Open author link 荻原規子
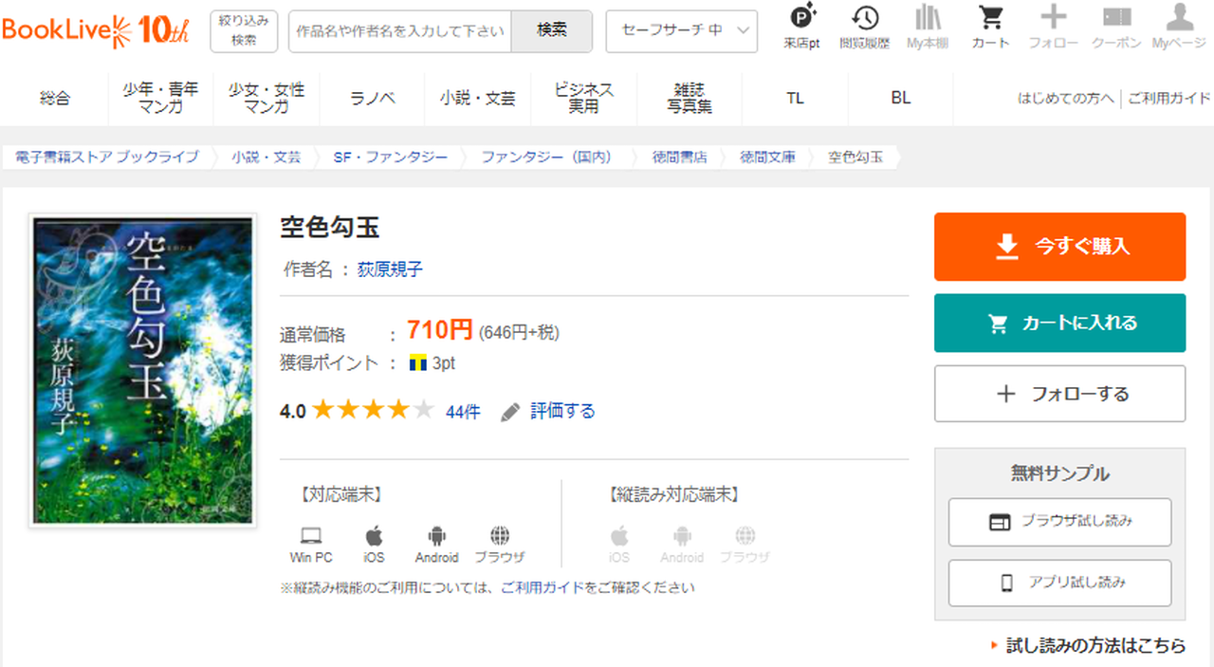 [390, 269]
